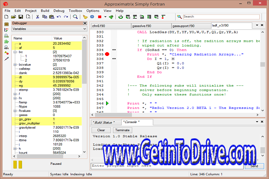
Task: Click the syringe sidebar icon
Action: coord(6,59)
